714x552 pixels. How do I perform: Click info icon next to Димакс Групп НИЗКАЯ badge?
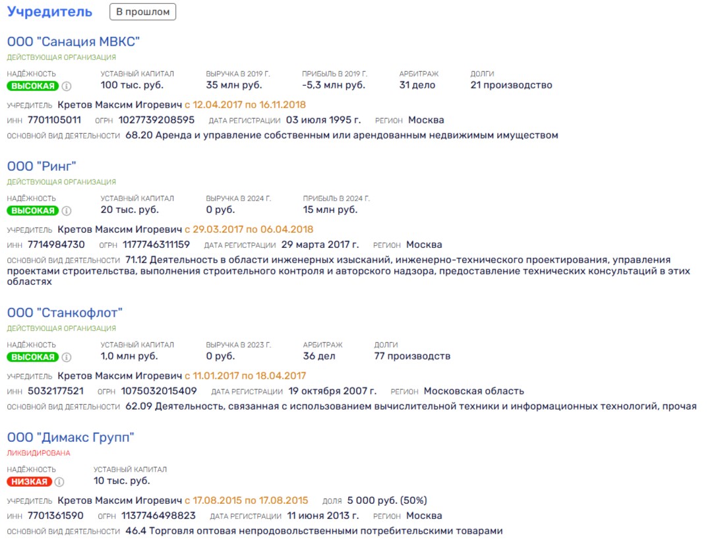(59, 482)
